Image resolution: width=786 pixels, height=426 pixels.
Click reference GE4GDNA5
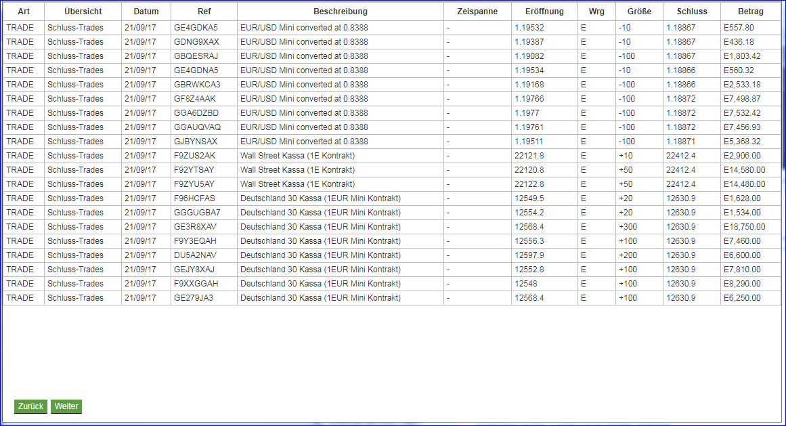tap(196, 70)
